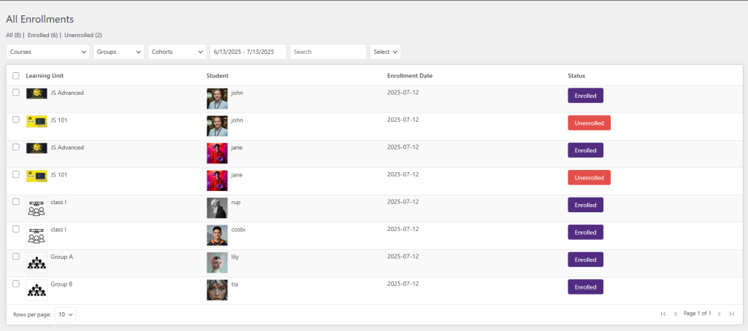
Task: Jump to last page arrow
Action: (731, 314)
